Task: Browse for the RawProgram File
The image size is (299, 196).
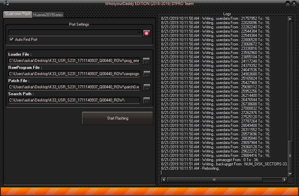Action: [x=147, y=74]
